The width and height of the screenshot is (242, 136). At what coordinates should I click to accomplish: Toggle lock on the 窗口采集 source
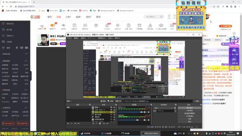(x=114, y=115)
